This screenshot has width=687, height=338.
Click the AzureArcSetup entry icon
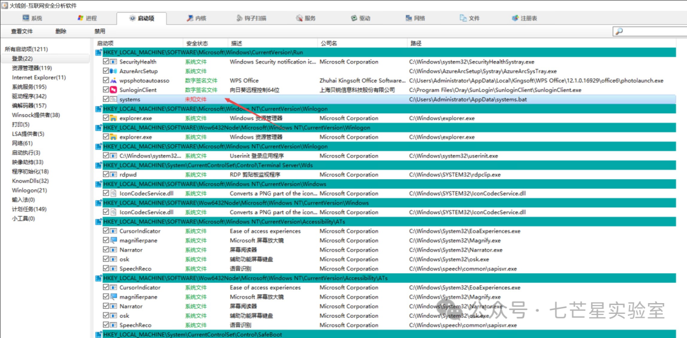tap(113, 71)
